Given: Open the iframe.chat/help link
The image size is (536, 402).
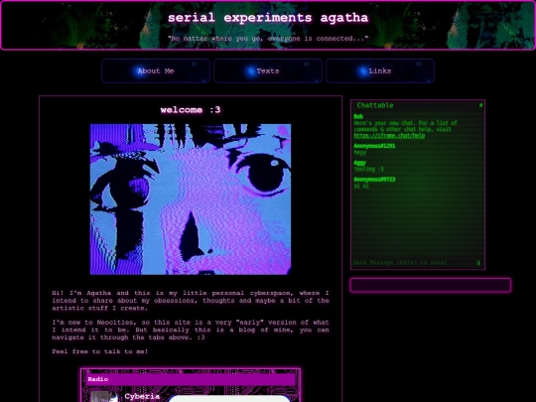Looking at the screenshot, I should tap(389, 135).
